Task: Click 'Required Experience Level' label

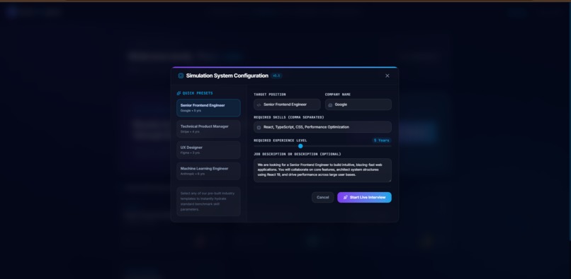Action: click(x=281, y=141)
